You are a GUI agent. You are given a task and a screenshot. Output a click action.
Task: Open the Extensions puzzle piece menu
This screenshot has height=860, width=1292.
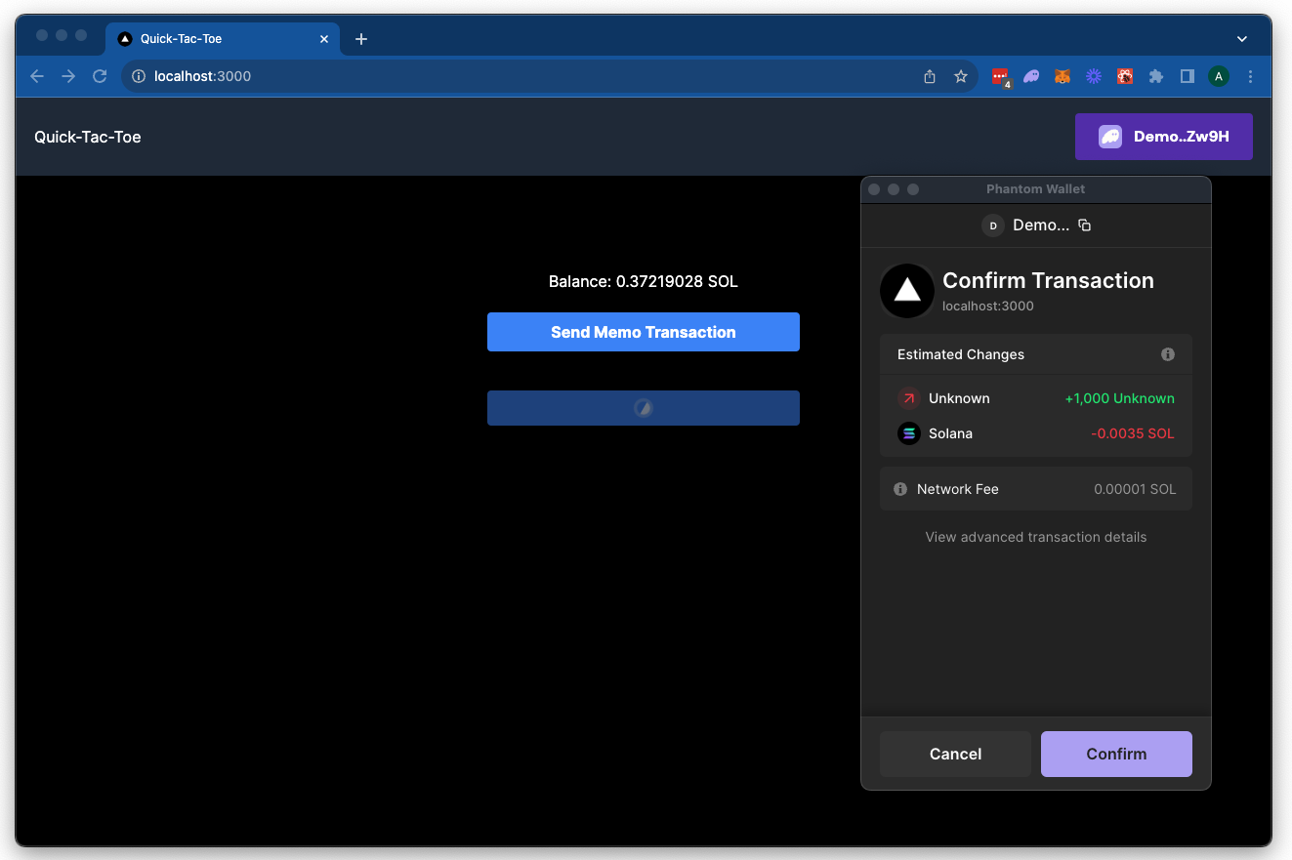pyautogui.click(x=1156, y=76)
